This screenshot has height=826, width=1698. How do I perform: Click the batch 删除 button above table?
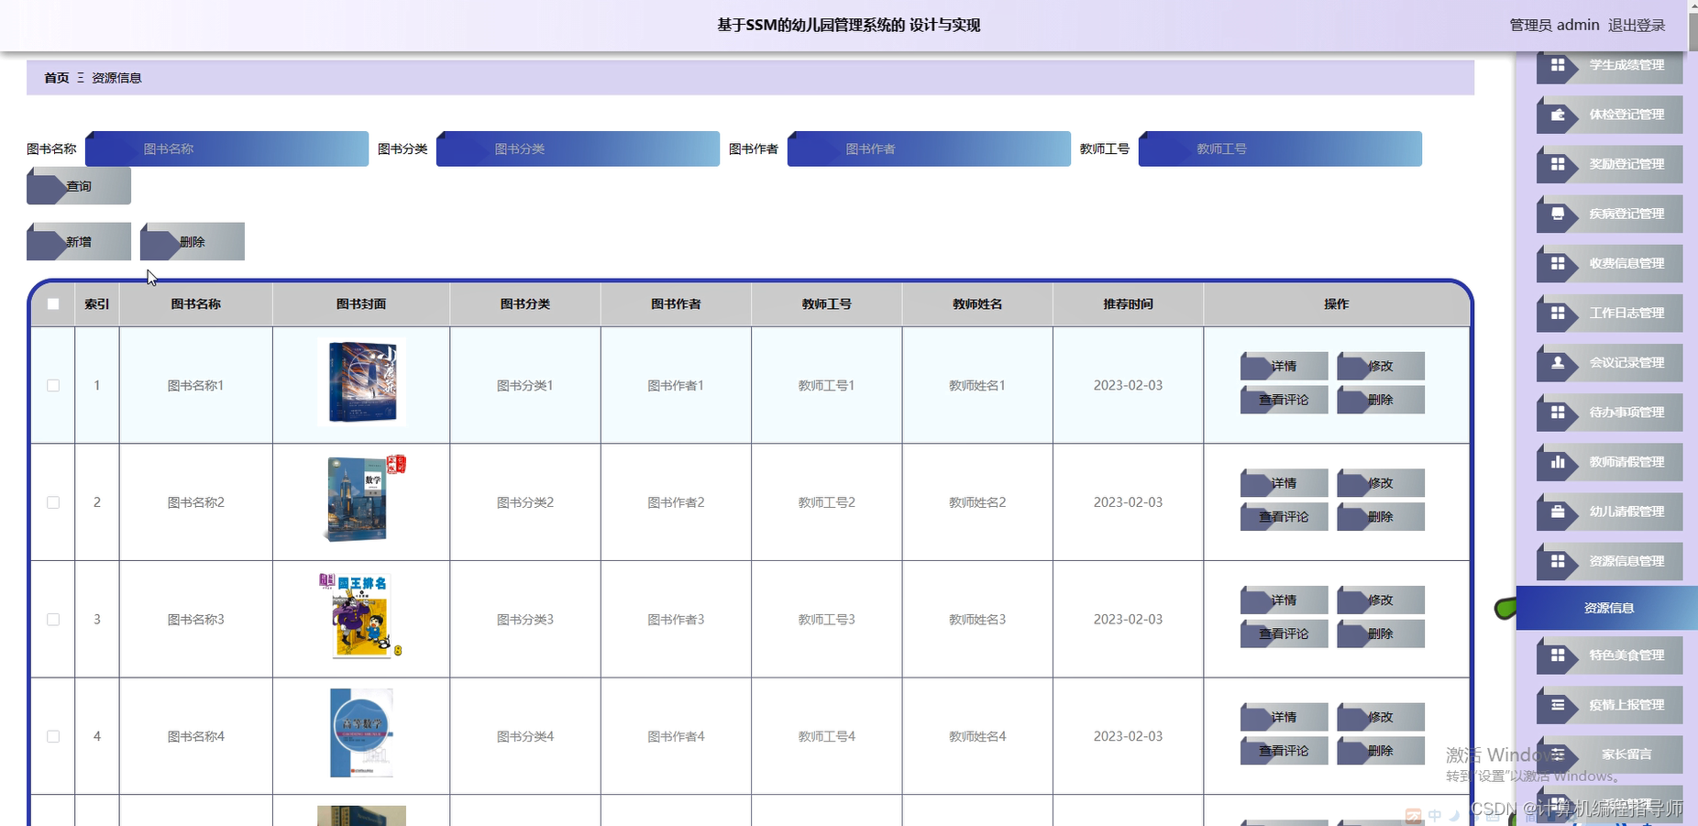(x=193, y=242)
